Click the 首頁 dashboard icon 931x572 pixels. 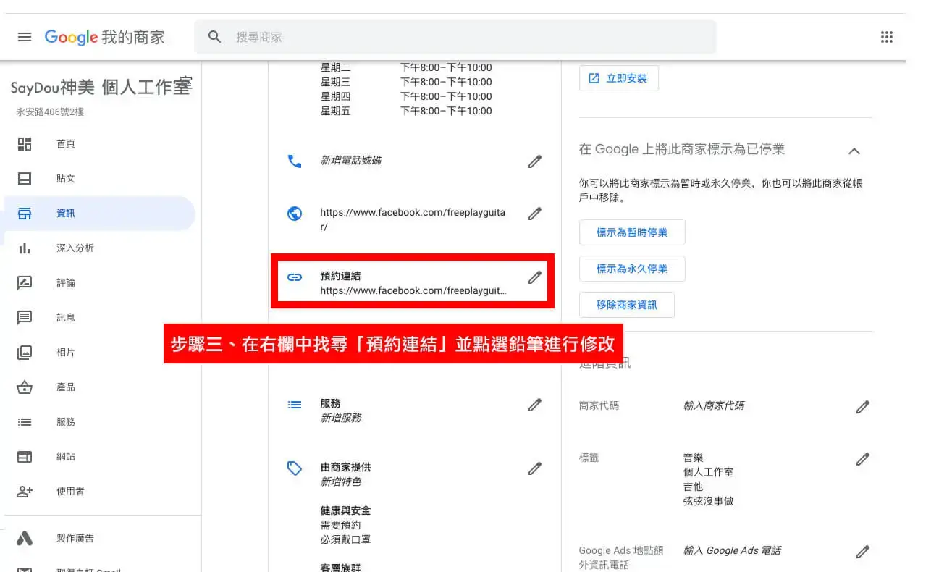coord(25,143)
